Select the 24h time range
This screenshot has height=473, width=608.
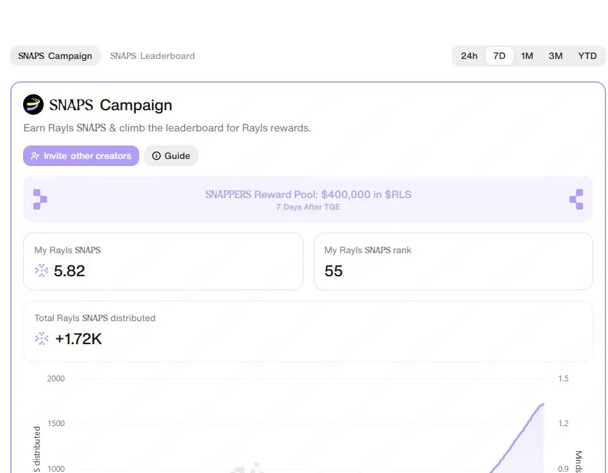point(469,56)
